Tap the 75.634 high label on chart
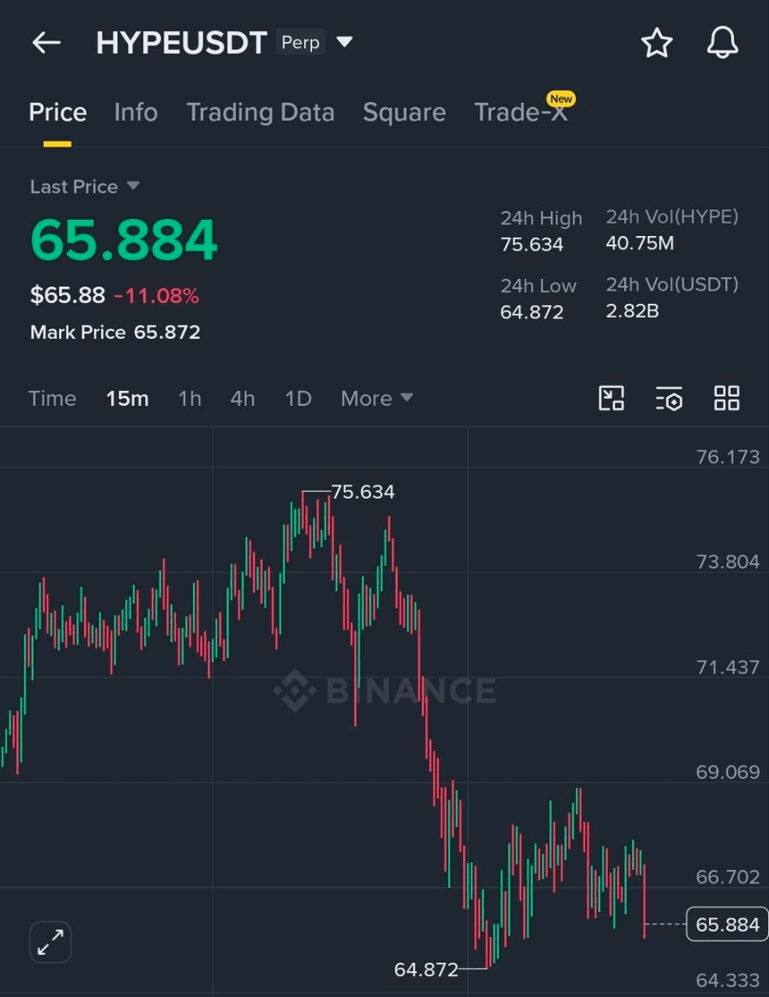 pos(363,492)
